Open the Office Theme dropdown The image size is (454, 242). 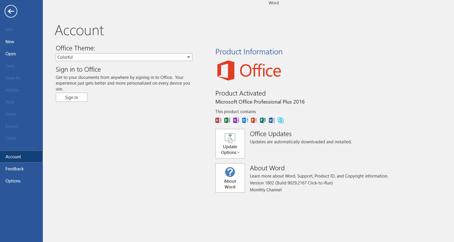[124, 57]
